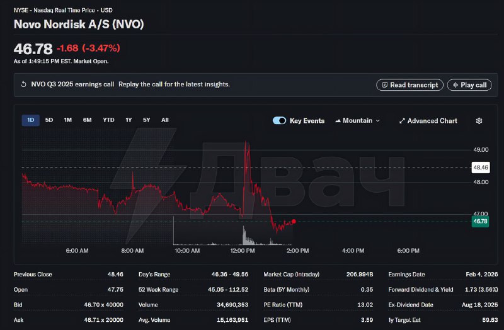This screenshot has height=330, width=504.
Task: Click the speech bubble icon in Read transcript
Action: click(384, 85)
